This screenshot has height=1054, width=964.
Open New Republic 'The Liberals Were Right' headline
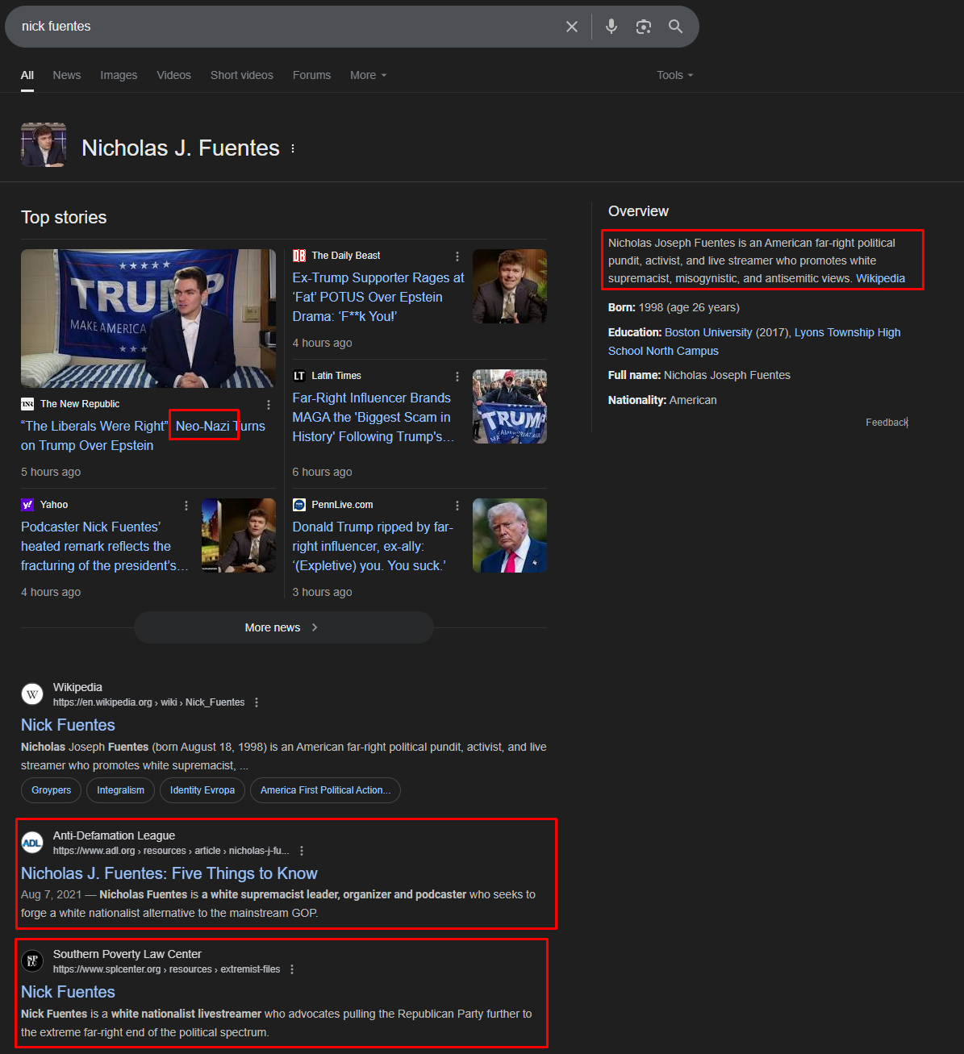143,435
